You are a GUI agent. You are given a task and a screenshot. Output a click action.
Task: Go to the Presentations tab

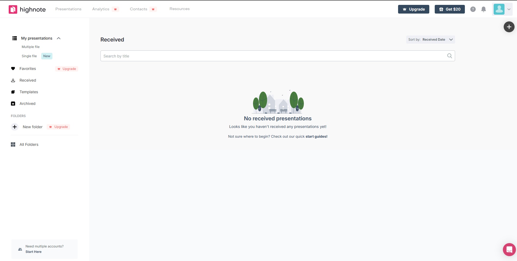pos(68,9)
